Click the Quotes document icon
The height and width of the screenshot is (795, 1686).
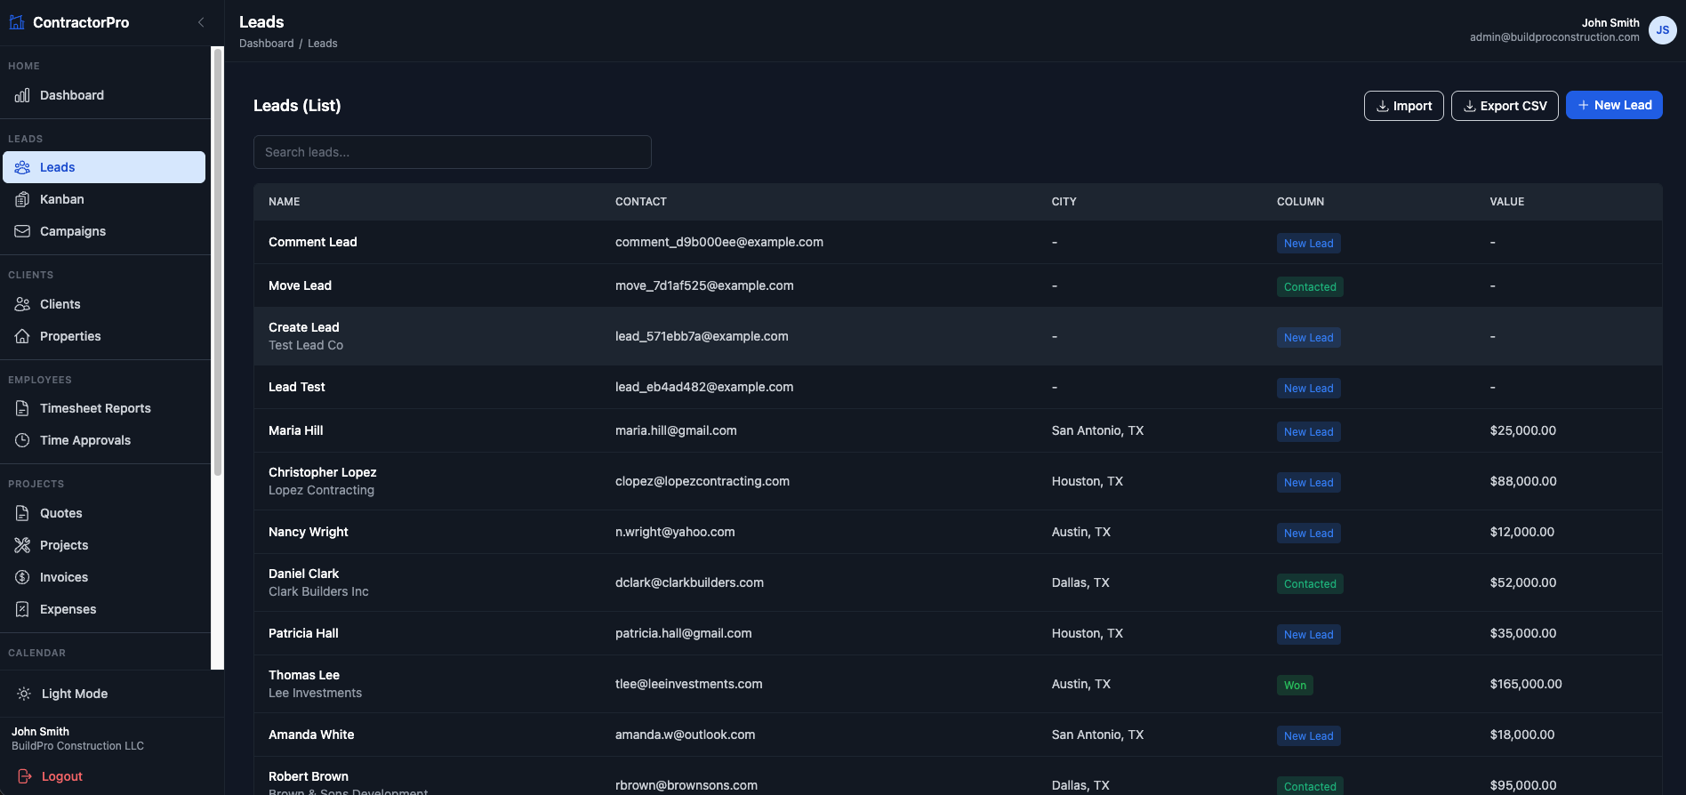(22, 513)
